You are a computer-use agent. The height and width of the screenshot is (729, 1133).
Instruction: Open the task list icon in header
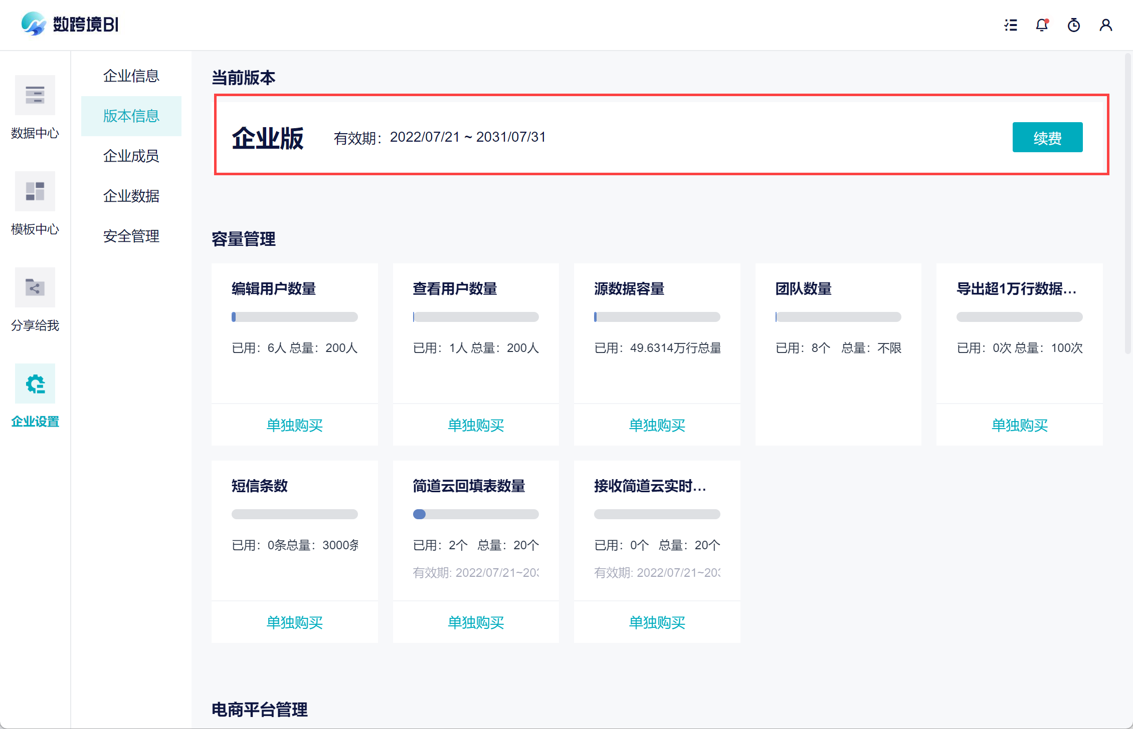[x=1011, y=25]
